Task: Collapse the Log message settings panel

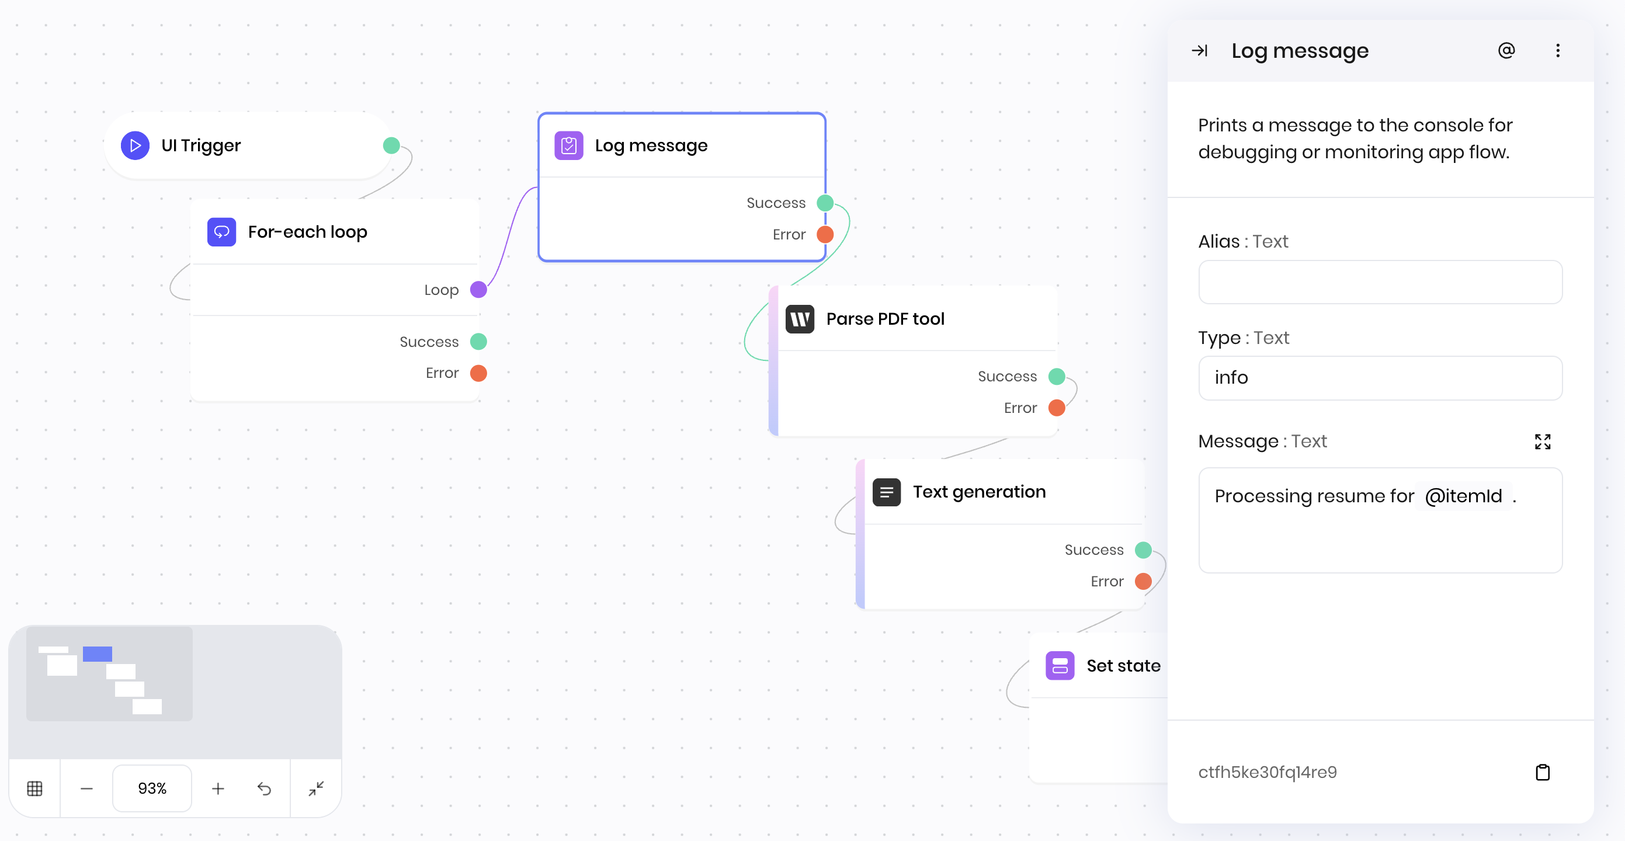Action: (x=1199, y=50)
